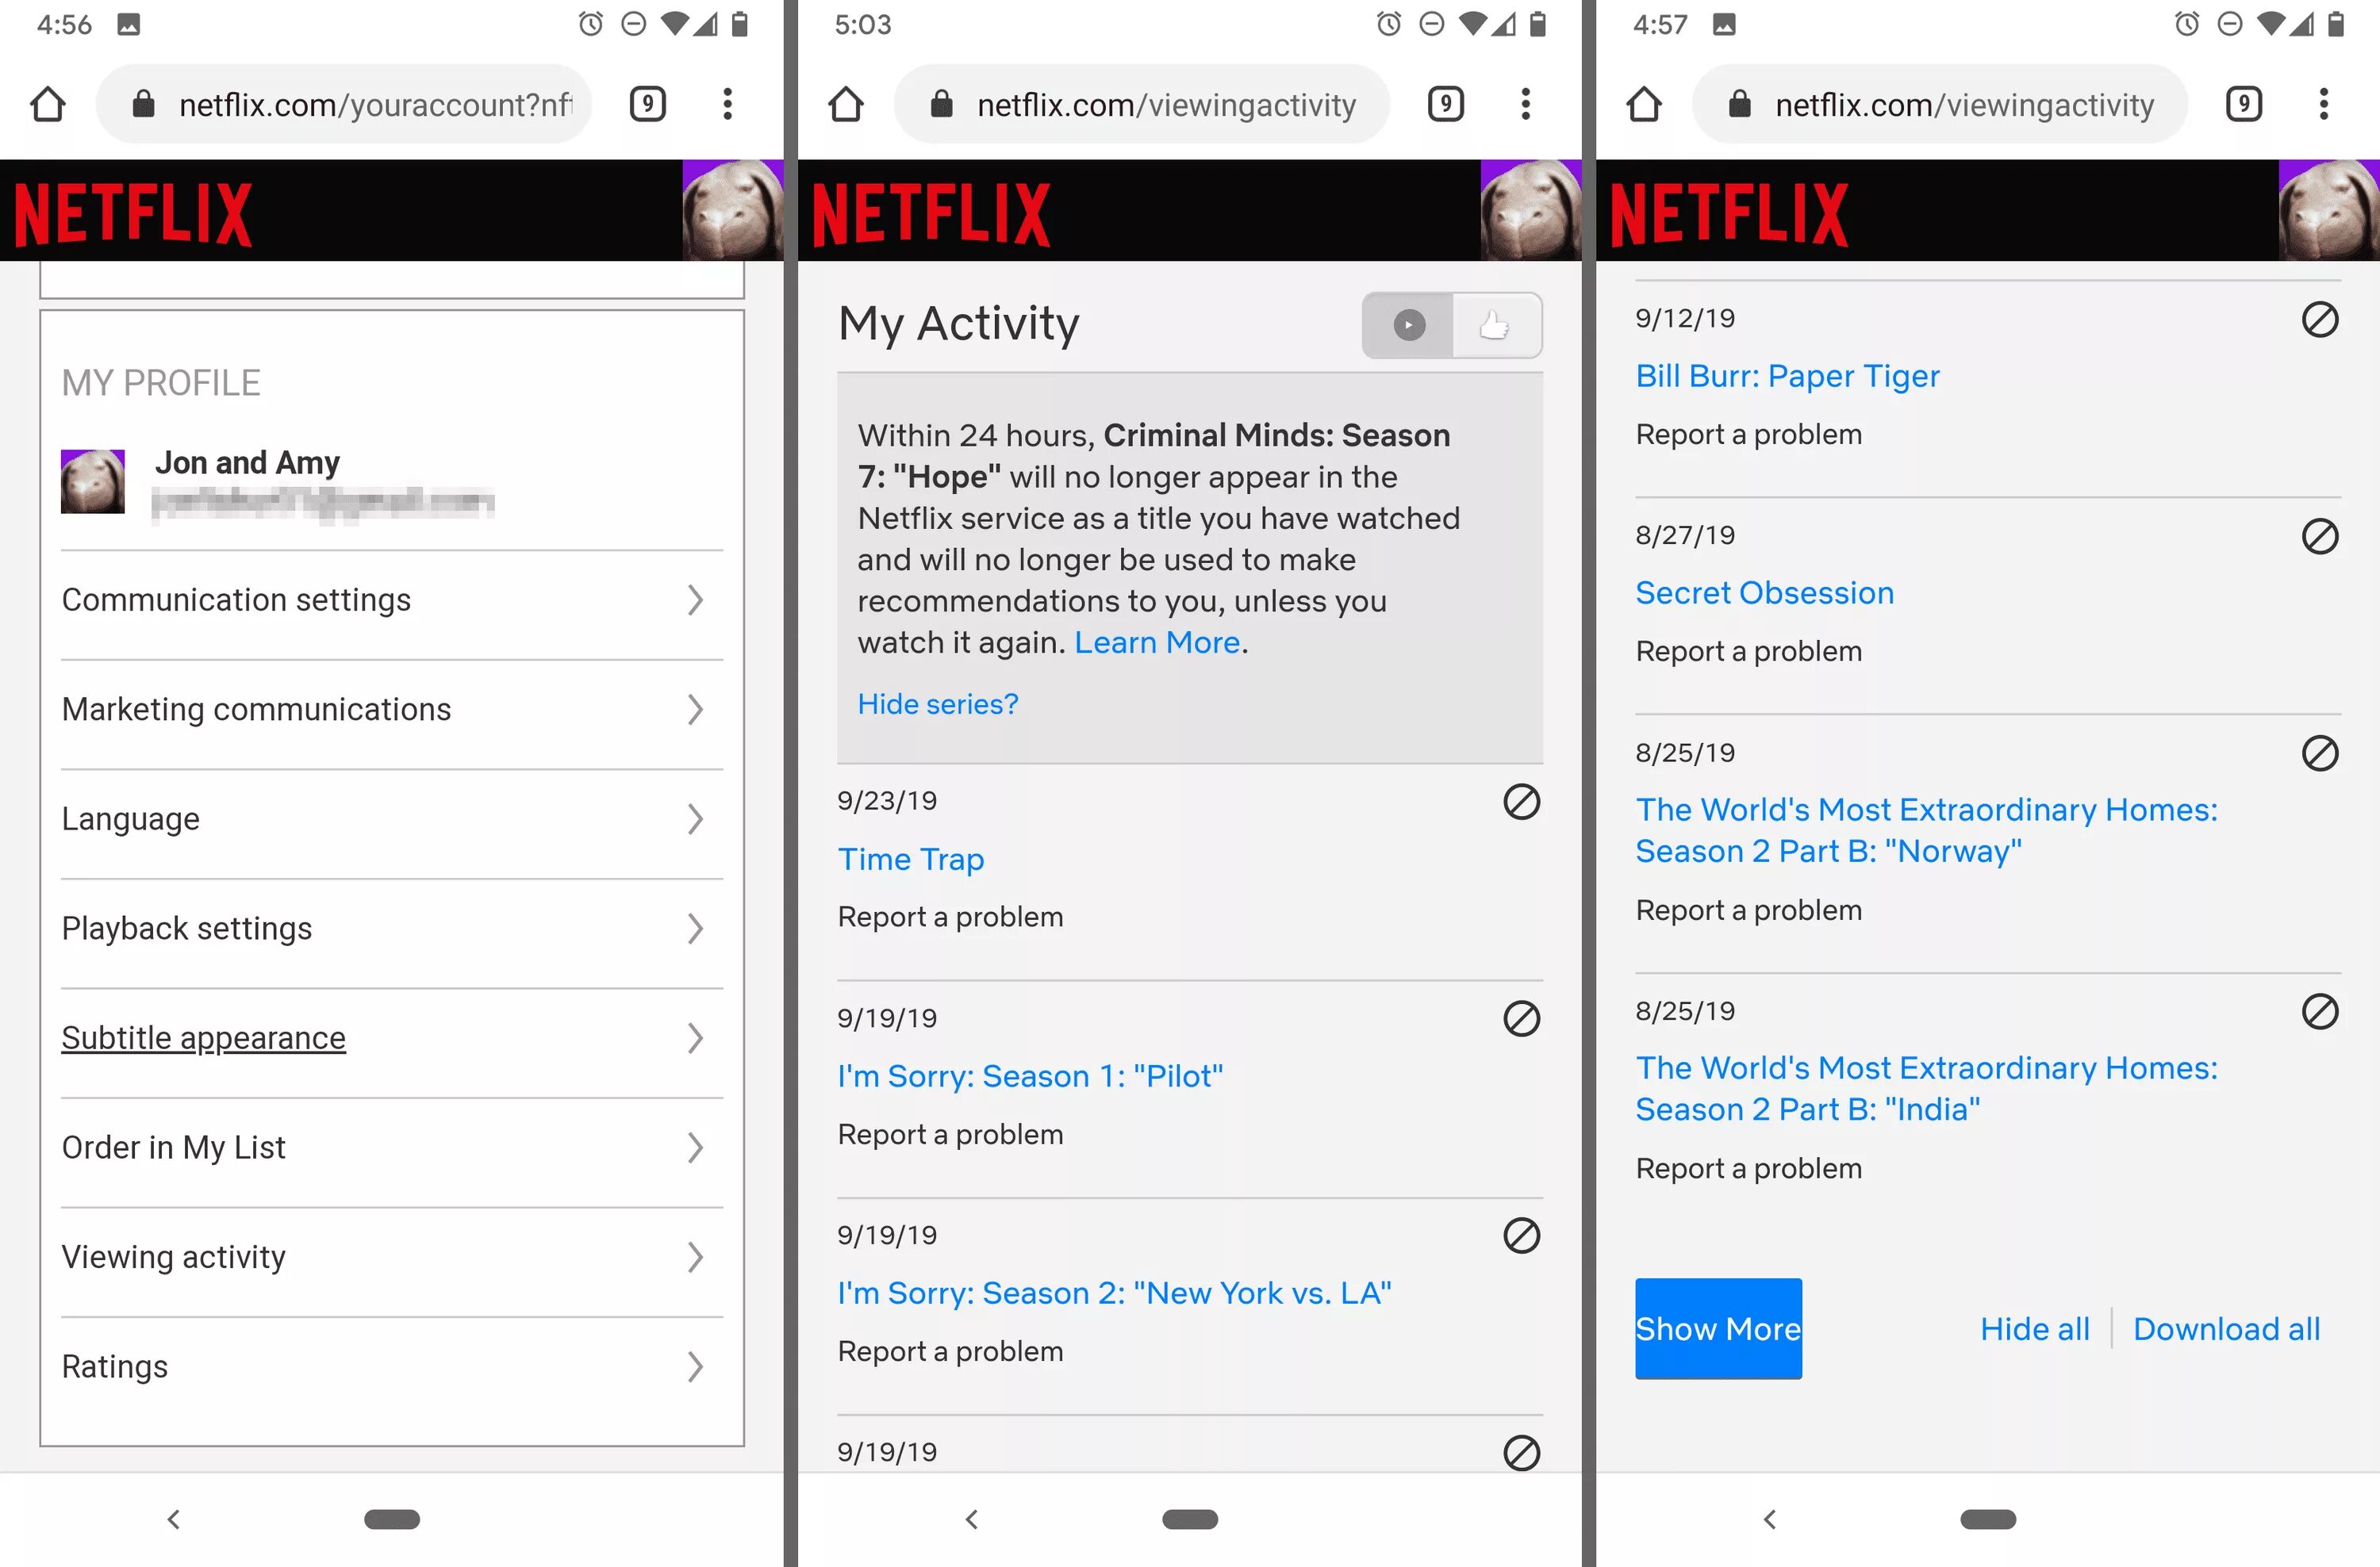Open I'm Sorry: Season 2 "New York vs. LA"
The height and width of the screenshot is (1567, 2380).
(x=1114, y=1293)
